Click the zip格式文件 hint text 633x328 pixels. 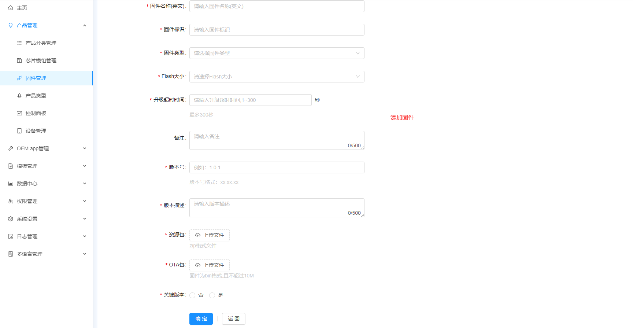203,246
